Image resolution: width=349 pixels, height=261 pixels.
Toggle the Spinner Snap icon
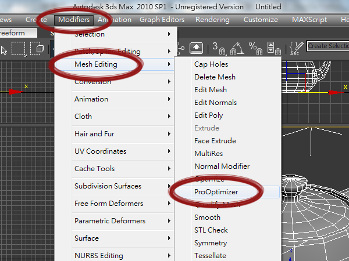(x=274, y=48)
